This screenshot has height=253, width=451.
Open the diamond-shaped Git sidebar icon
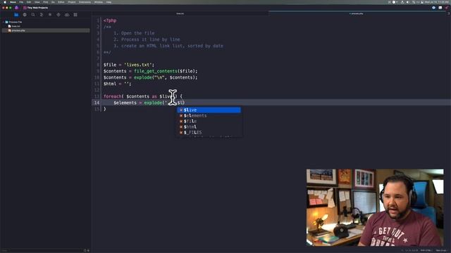coord(58,15)
